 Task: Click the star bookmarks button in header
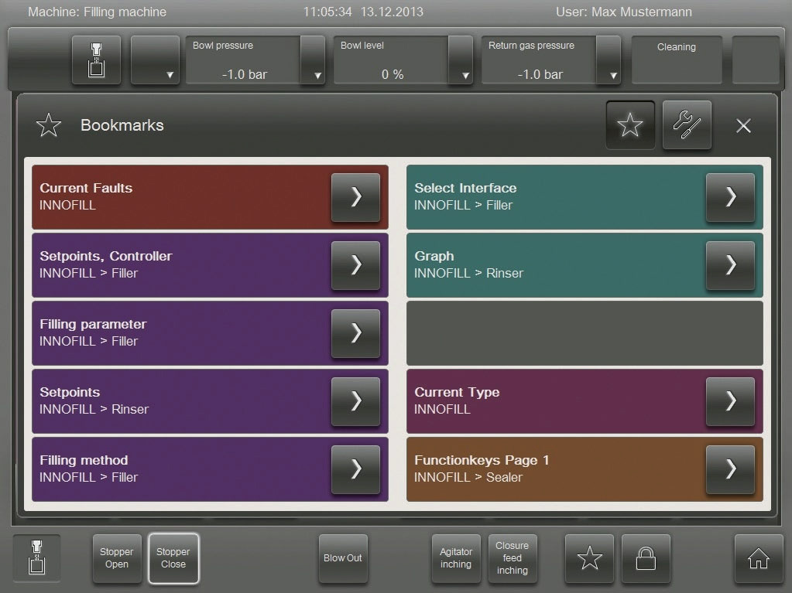[x=630, y=125]
